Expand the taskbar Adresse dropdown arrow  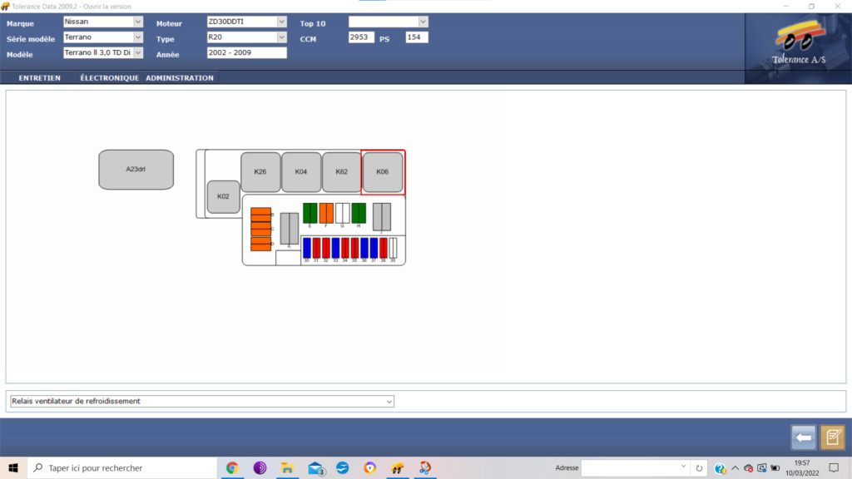coord(683,467)
